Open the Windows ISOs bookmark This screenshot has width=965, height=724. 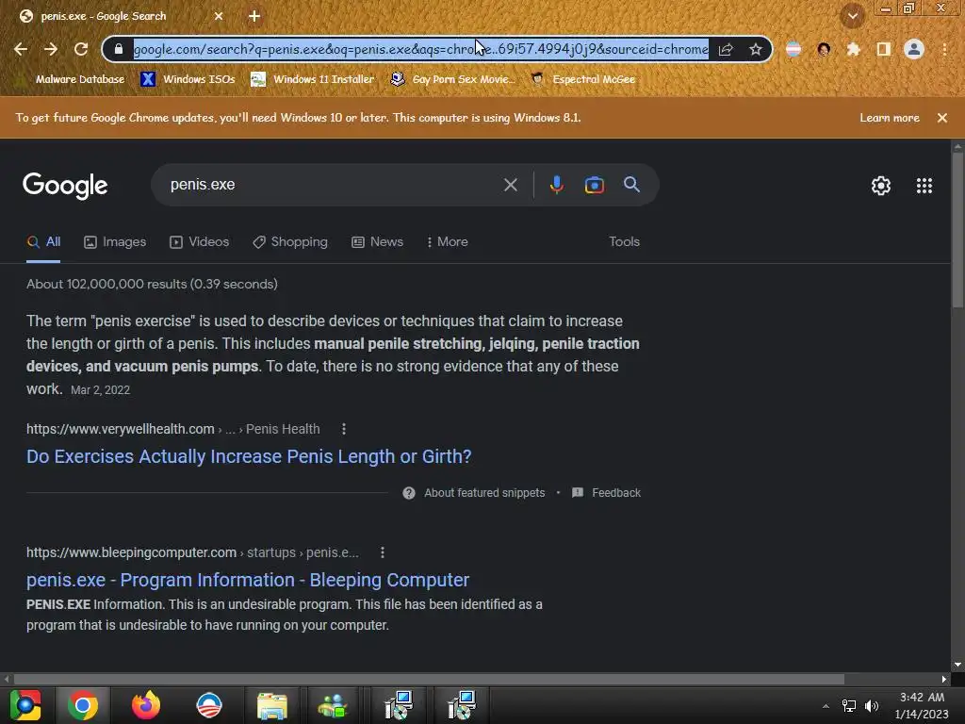click(188, 79)
